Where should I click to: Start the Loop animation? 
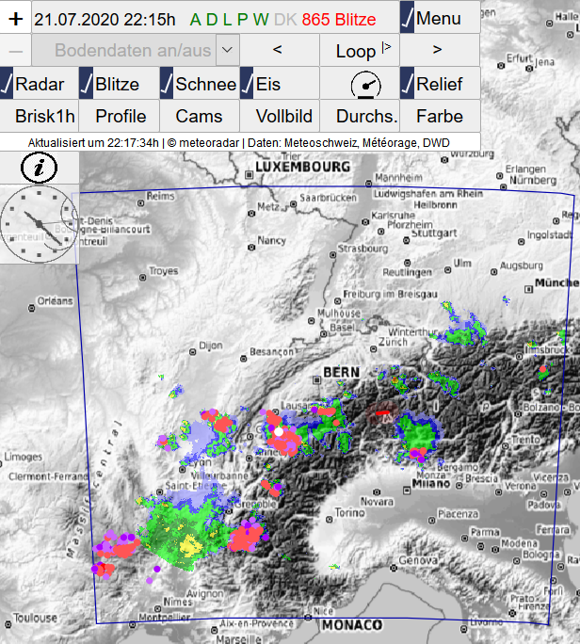coord(360,51)
